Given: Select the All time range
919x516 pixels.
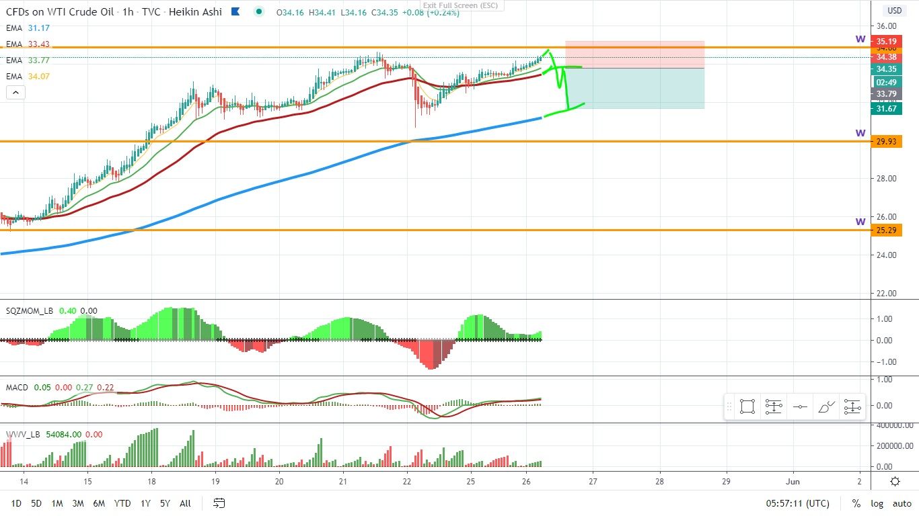Looking at the screenshot, I should click(186, 503).
